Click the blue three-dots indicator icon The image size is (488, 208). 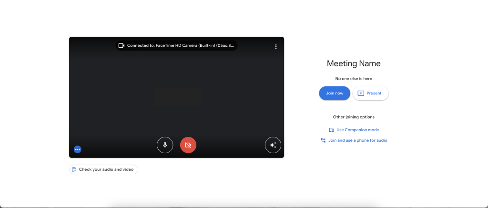78,149
